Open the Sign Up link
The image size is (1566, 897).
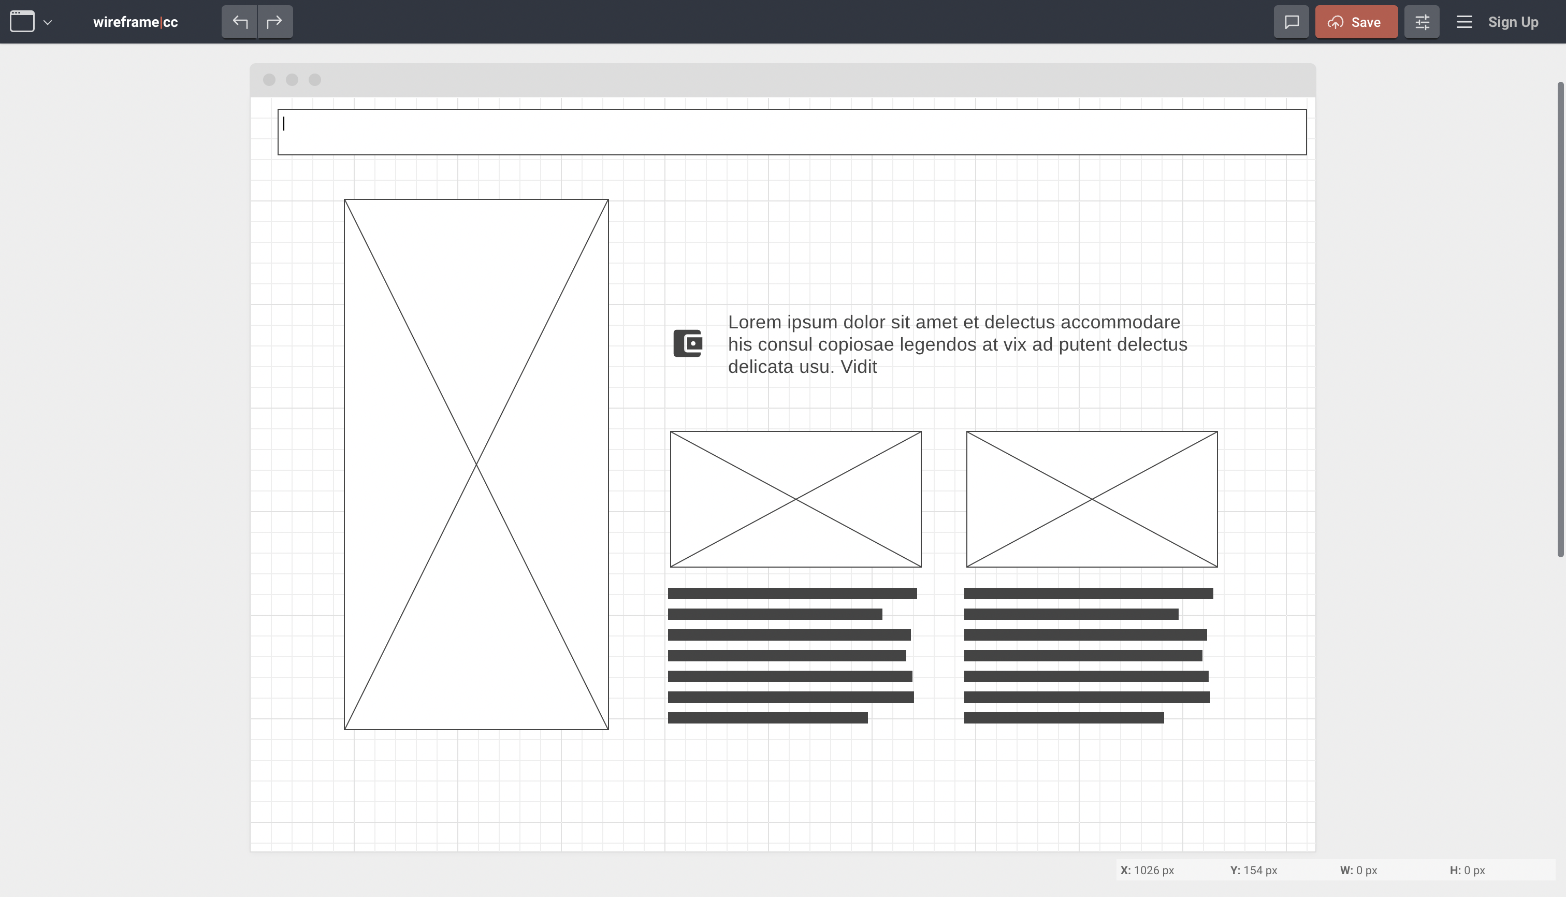(1513, 22)
